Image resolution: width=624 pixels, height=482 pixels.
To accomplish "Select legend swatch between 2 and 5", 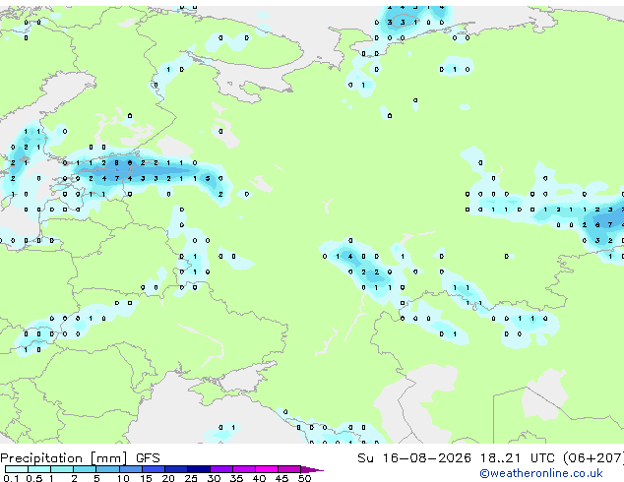I will click(x=85, y=469).
